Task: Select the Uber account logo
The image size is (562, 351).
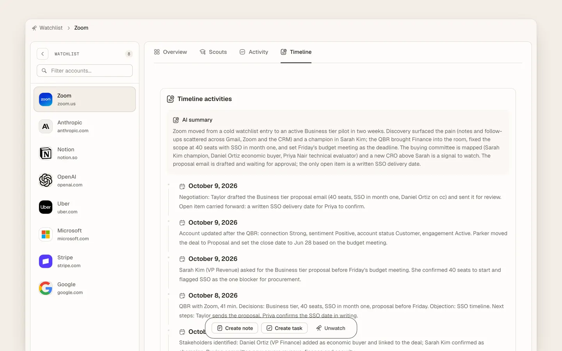Action: tap(46, 207)
